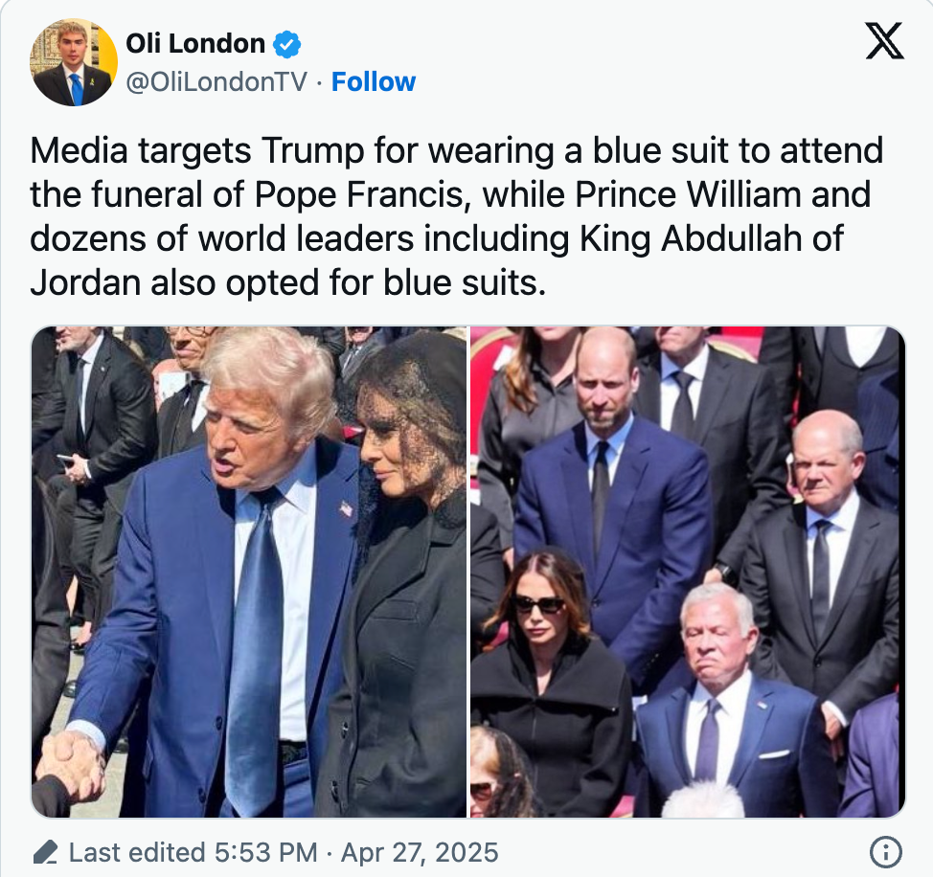Open the right photo of seated crowd
This screenshot has width=933, height=877.
click(x=688, y=572)
